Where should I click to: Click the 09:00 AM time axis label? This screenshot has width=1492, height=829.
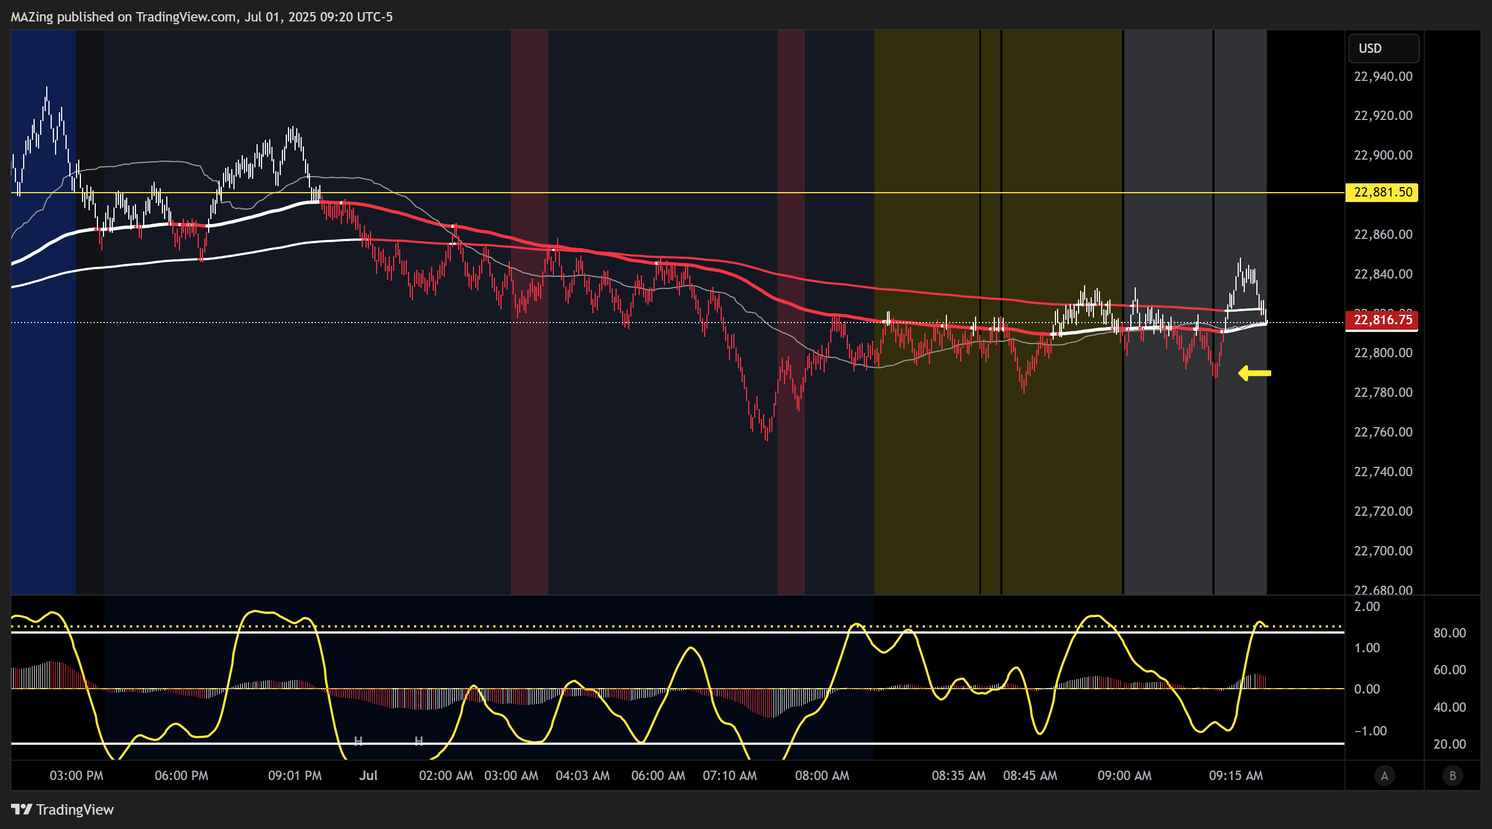[x=1125, y=776]
